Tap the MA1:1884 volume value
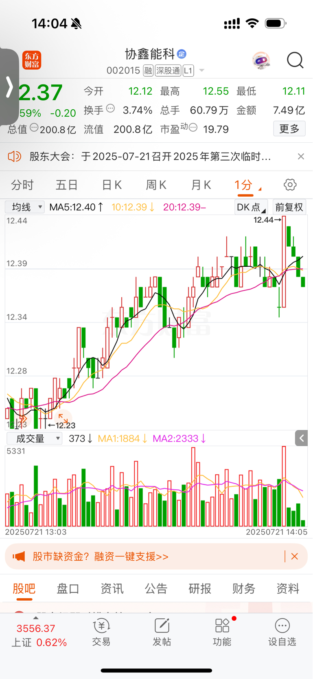 (123, 438)
